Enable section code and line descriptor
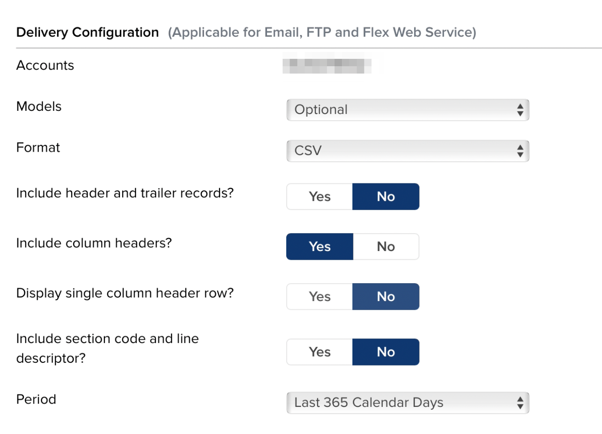This screenshot has height=434, width=602. coord(319,352)
